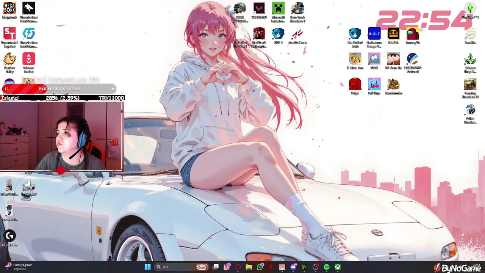
Task: Open the Feign red face icon
Action: [x=355, y=86]
